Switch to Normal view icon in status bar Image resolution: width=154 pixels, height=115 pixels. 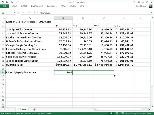coord(111,113)
